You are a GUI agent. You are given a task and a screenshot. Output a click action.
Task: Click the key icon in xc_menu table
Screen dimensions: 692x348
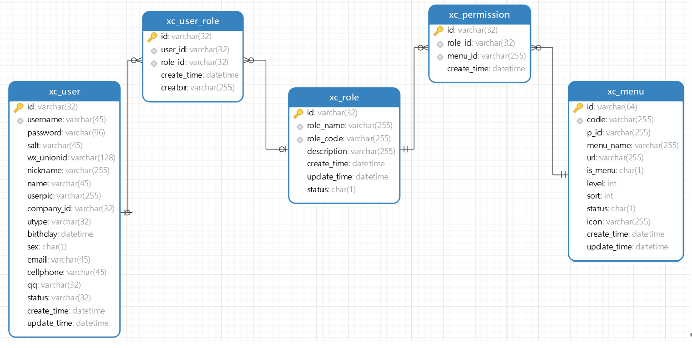coord(578,107)
